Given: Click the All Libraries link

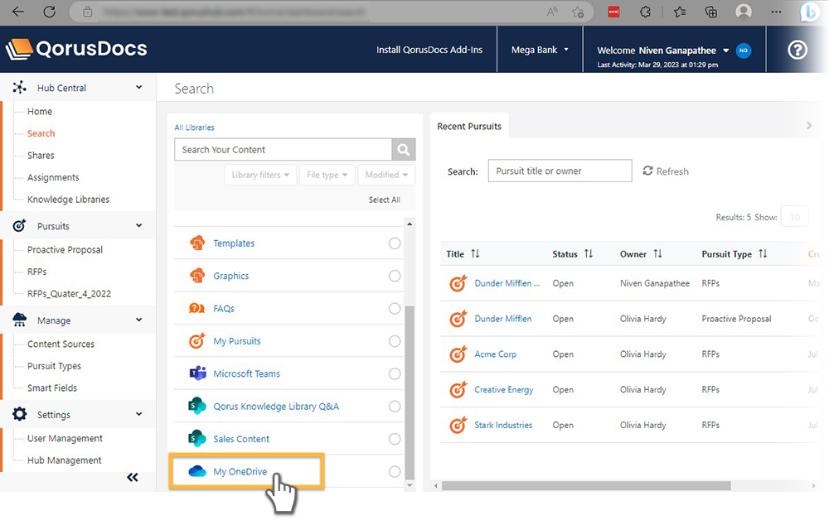Looking at the screenshot, I should 195,128.
